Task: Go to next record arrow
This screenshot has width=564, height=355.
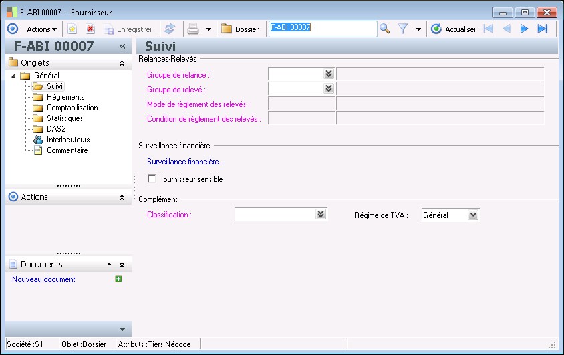Action: tap(525, 29)
